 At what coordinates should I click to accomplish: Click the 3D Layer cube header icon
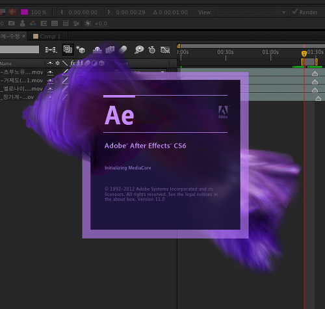(101, 63)
